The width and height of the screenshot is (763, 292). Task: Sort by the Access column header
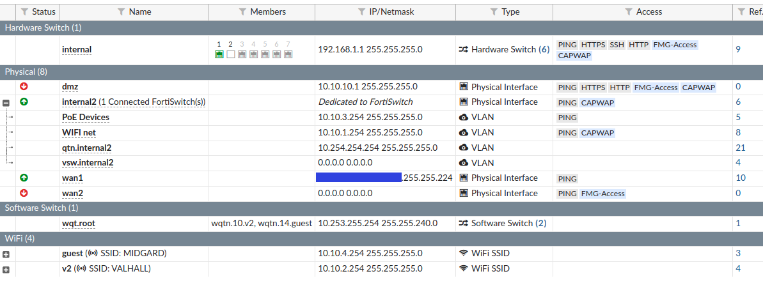click(x=649, y=12)
